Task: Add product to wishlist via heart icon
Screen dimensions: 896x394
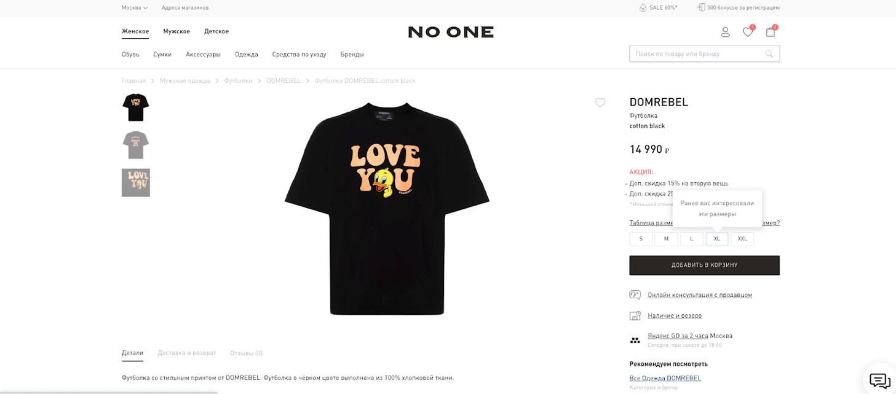Action: coord(600,102)
